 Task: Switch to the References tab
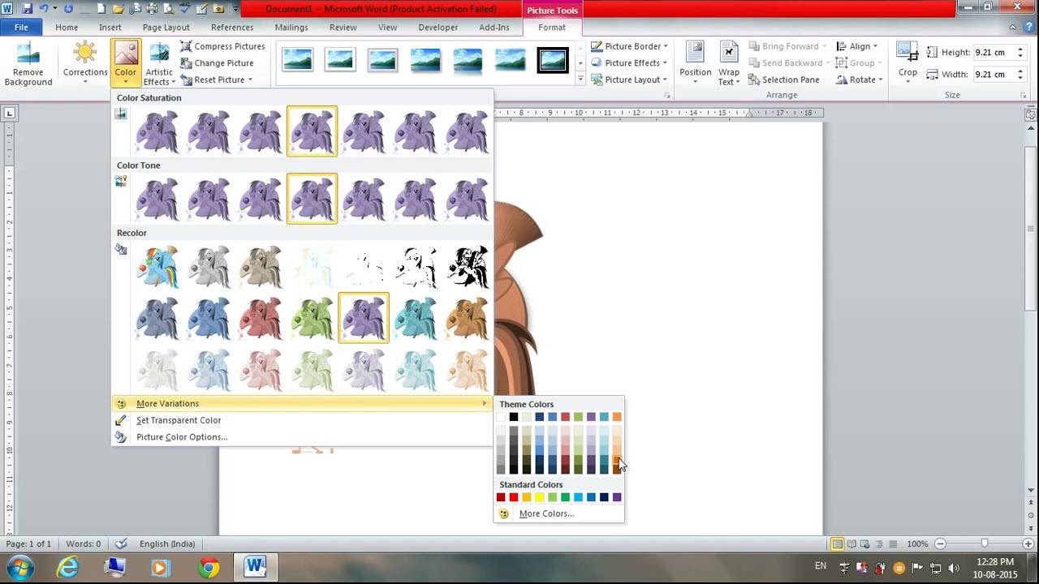[232, 27]
